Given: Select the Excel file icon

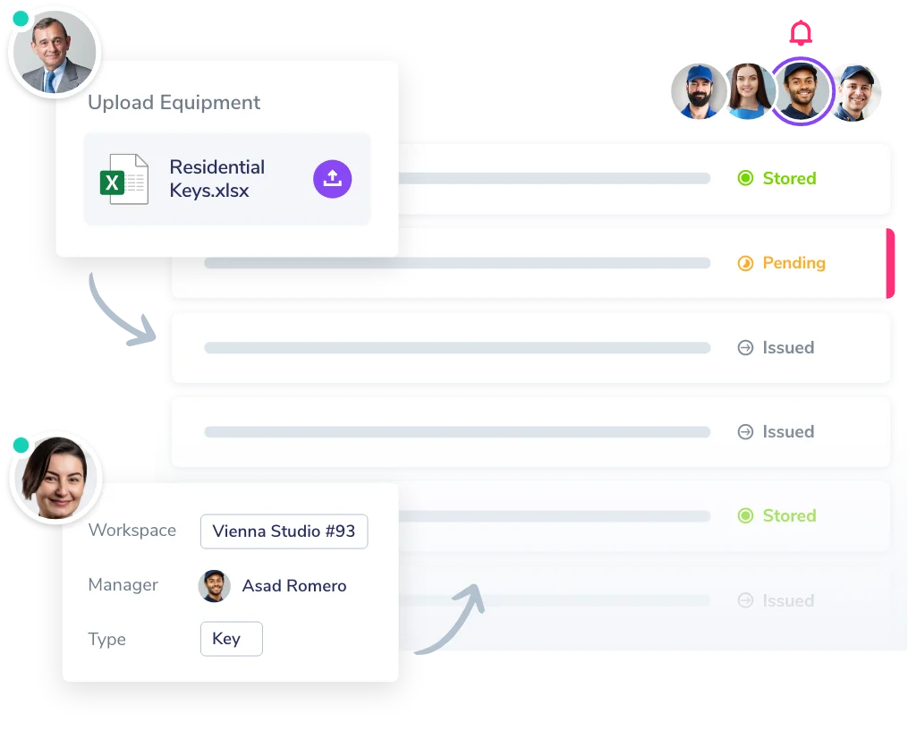Looking at the screenshot, I should tap(124, 179).
